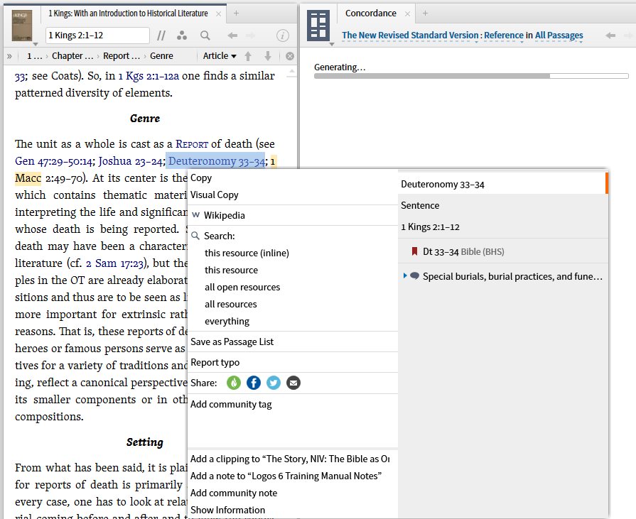Navigate back in the Concordance panel

coord(610,35)
